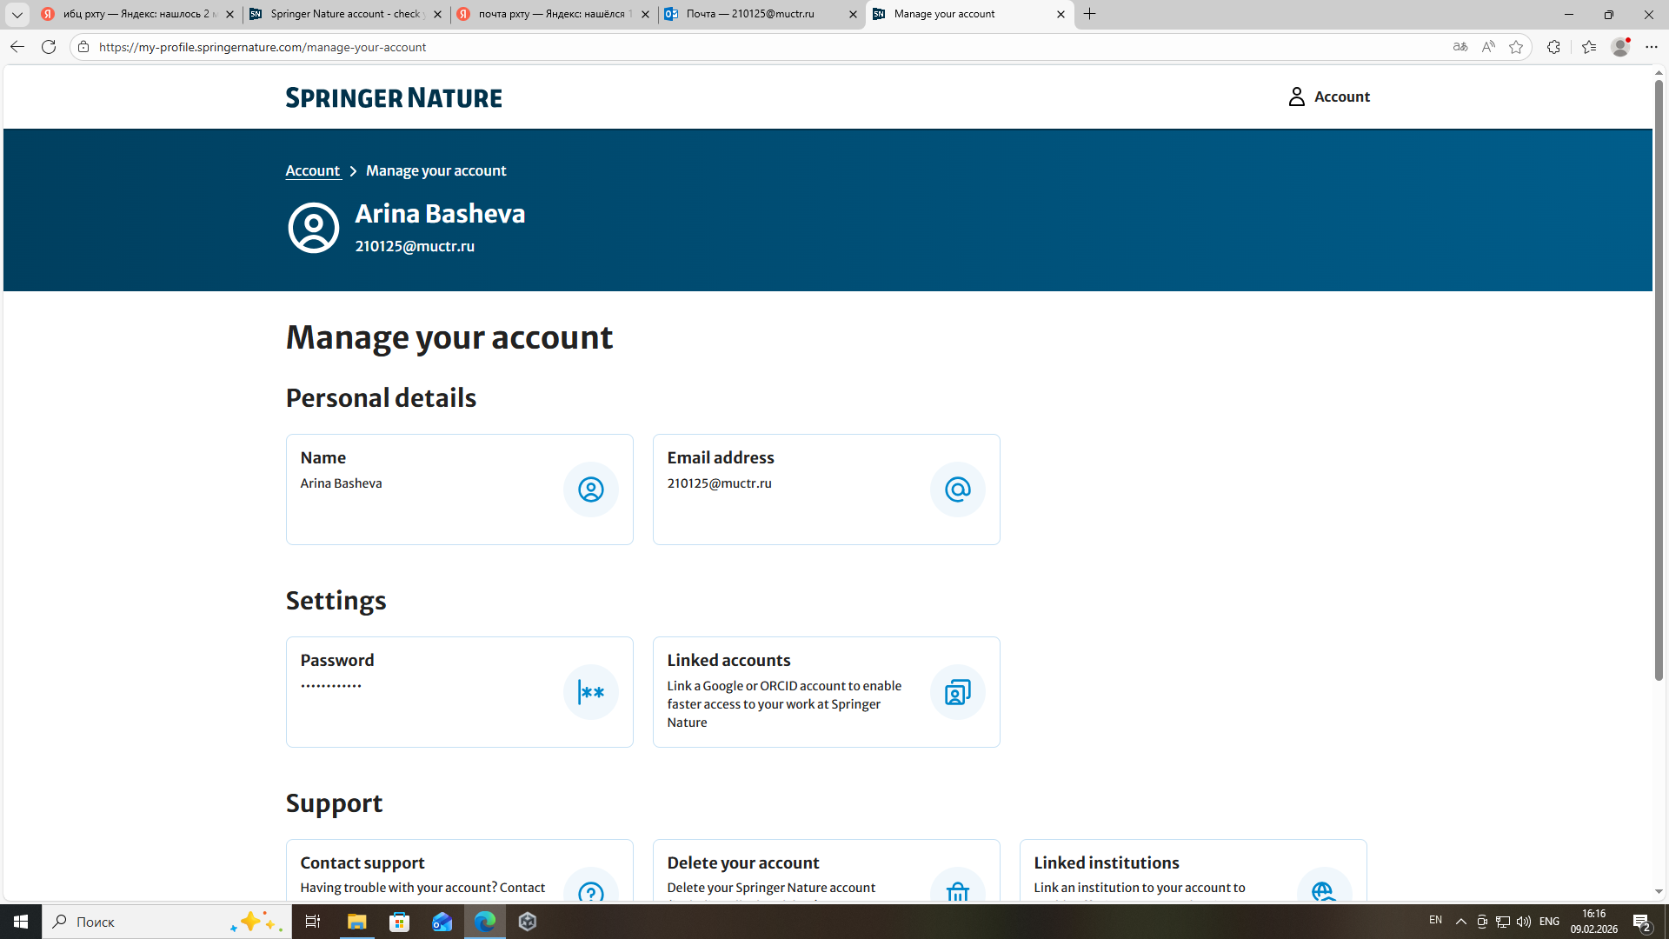
Task: Click the @ icon on the Email address card
Action: 957,489
